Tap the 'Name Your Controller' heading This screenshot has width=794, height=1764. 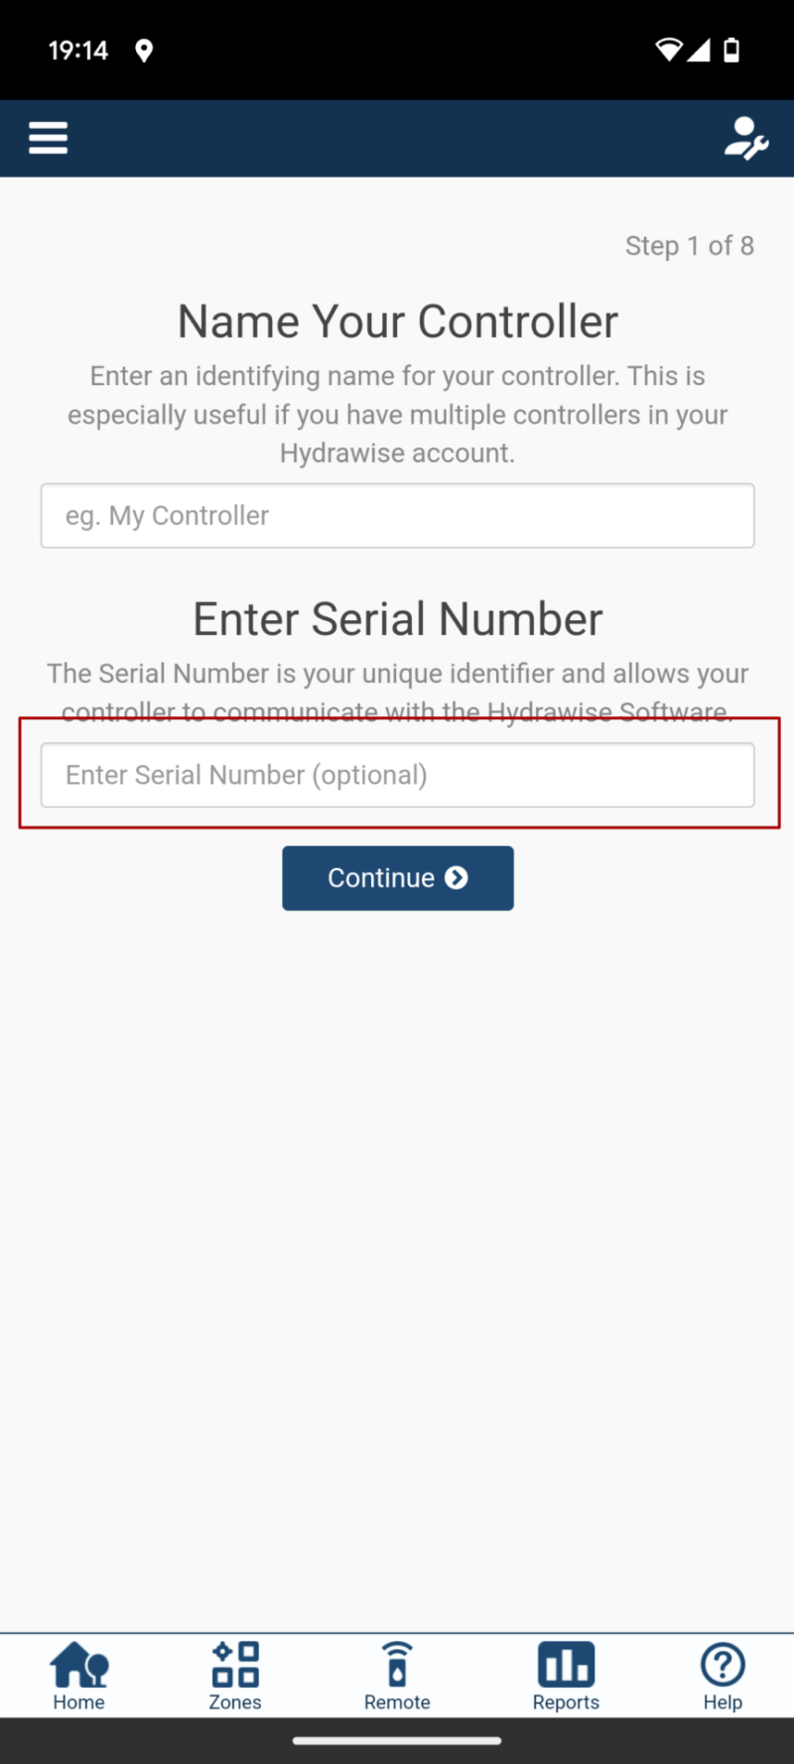click(397, 321)
